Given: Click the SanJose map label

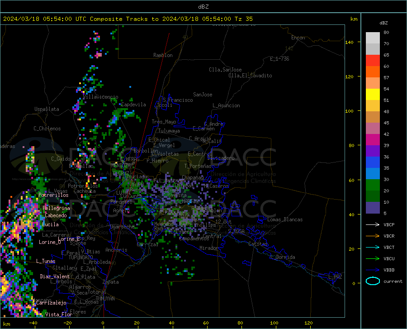Looking at the screenshot, I should point(203,95).
